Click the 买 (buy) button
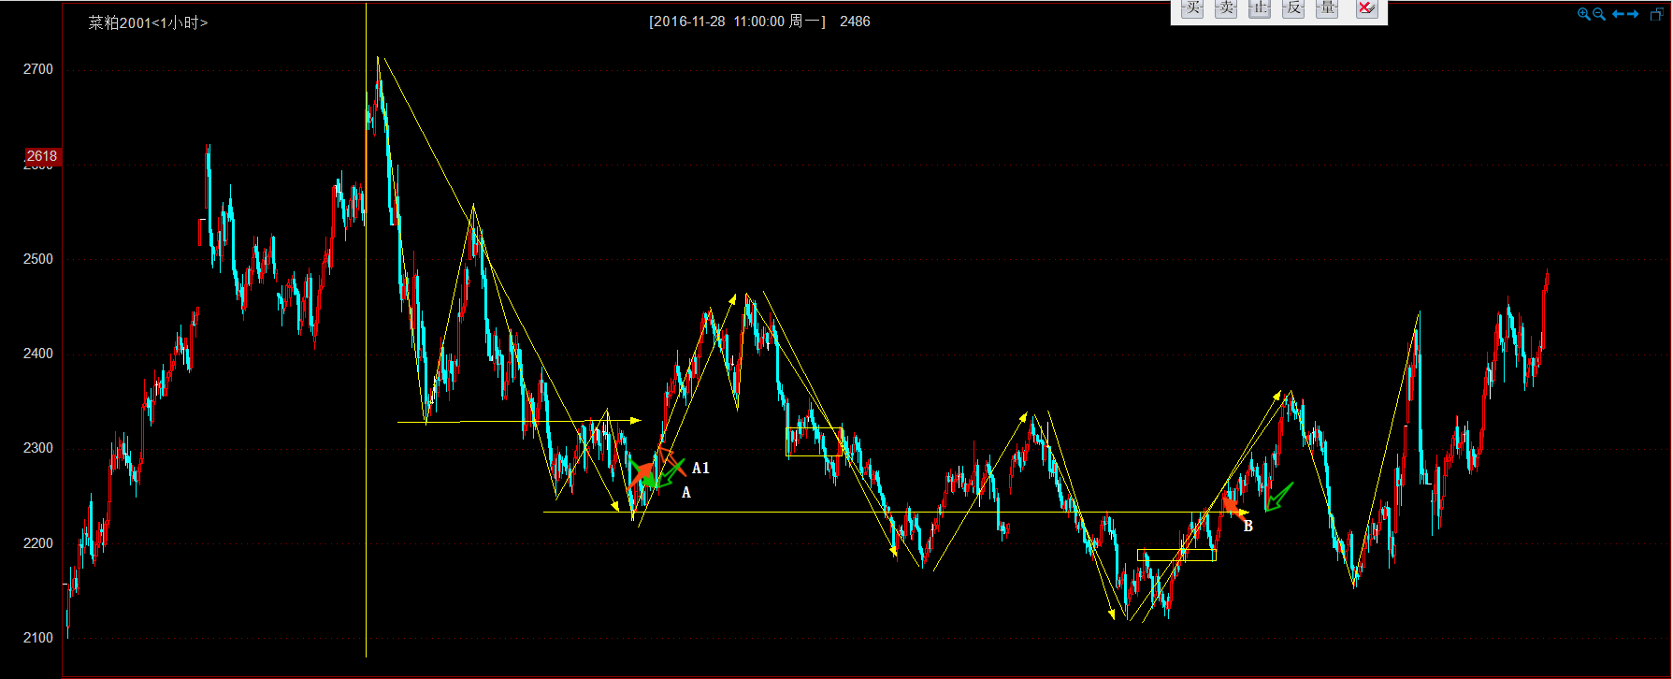The image size is (1673, 679). [1192, 8]
